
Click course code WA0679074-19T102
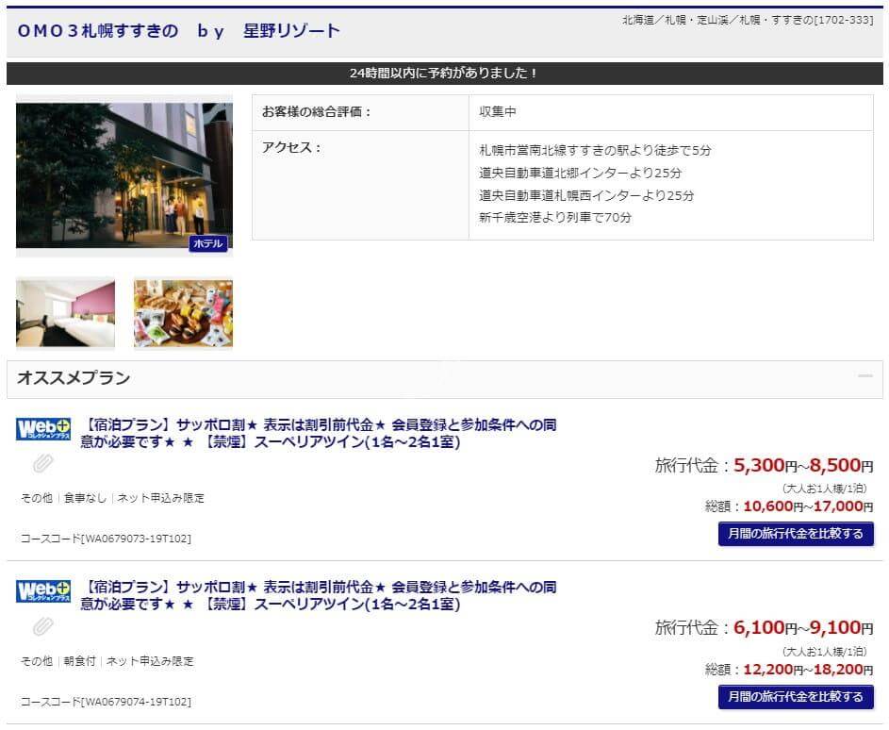(x=106, y=702)
